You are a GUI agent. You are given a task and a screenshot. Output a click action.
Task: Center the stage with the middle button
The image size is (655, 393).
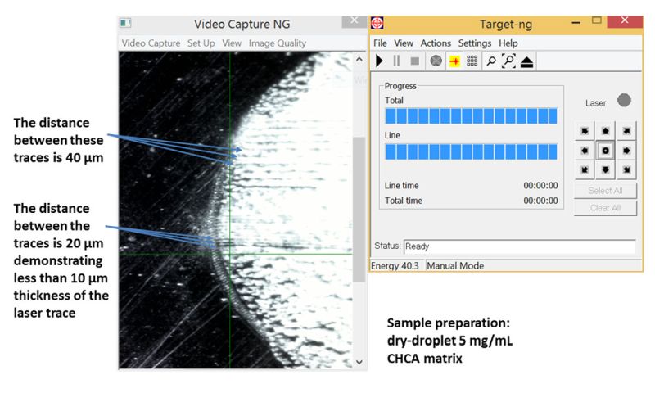[x=605, y=151]
